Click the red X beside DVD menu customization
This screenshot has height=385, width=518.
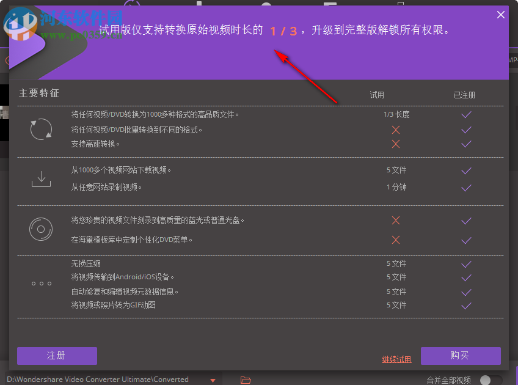396,240
